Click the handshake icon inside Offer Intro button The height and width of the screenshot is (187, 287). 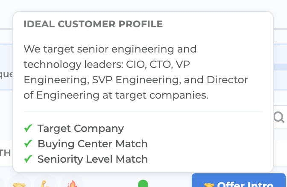[209, 185]
